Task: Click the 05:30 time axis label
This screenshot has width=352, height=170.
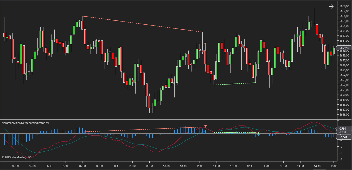Action: [x=15, y=166]
